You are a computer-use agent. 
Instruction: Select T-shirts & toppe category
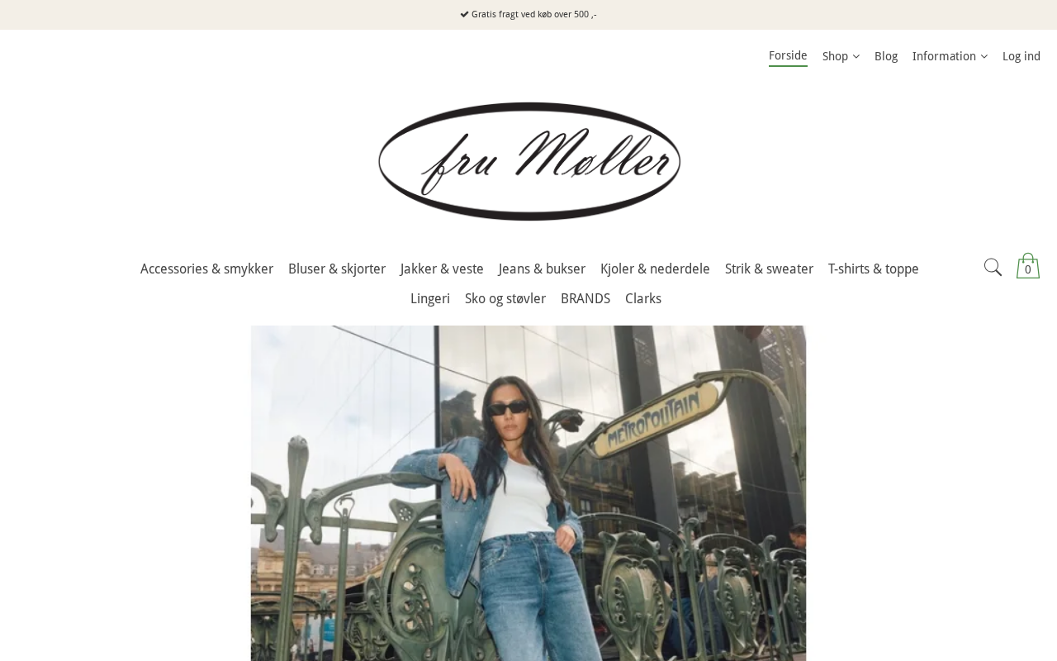[x=873, y=269]
